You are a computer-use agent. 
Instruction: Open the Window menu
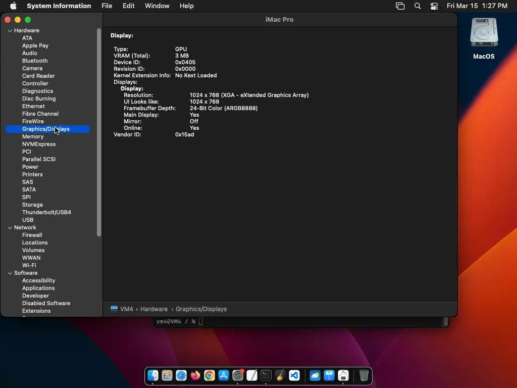[157, 6]
